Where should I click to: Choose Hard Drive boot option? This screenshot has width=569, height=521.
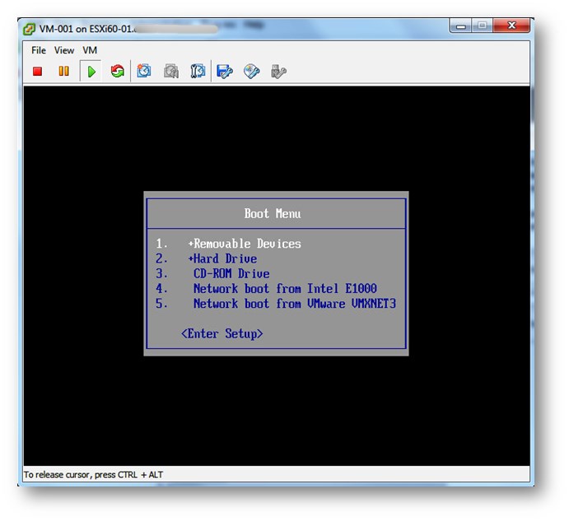(x=225, y=258)
